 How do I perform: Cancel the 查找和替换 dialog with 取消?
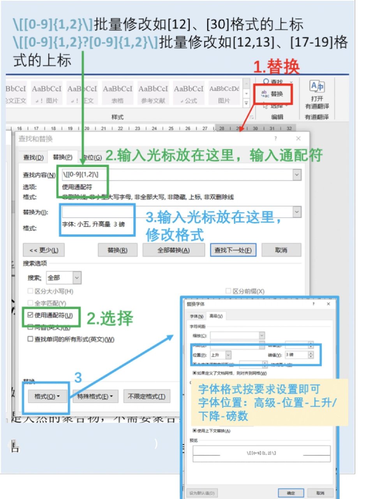tap(281, 250)
